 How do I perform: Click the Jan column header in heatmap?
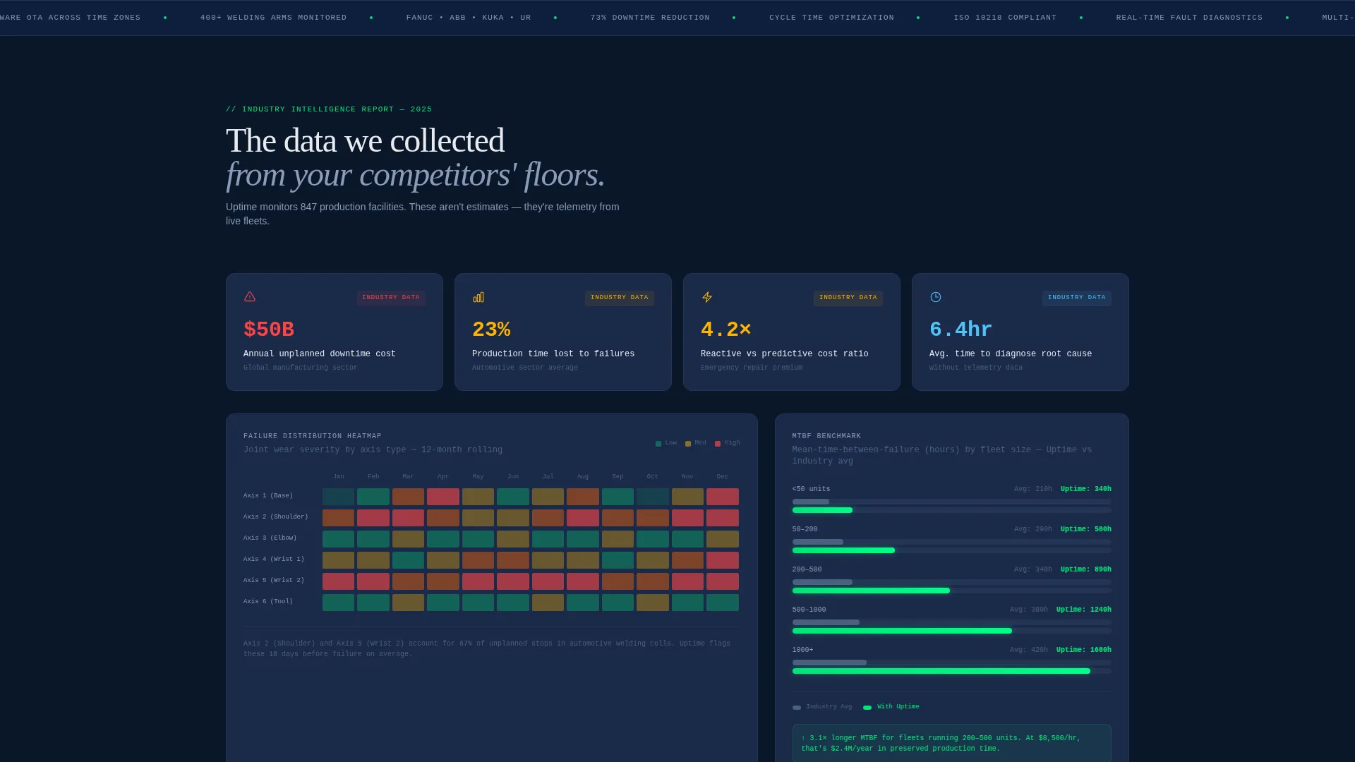pyautogui.click(x=339, y=477)
